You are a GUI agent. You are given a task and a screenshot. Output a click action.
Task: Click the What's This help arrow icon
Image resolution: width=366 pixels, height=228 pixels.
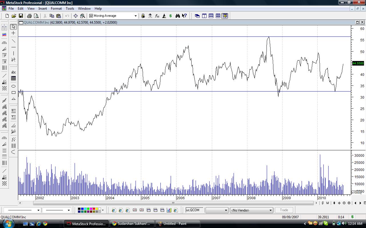click(x=184, y=16)
